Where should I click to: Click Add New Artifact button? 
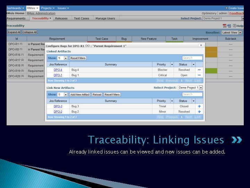point(80,95)
